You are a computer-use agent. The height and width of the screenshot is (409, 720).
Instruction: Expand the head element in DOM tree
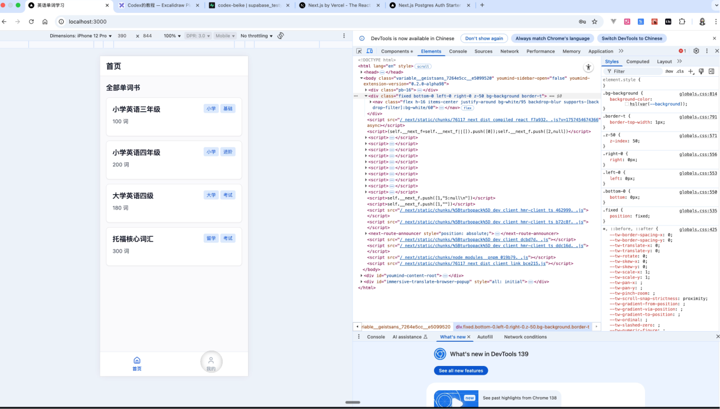pos(362,72)
